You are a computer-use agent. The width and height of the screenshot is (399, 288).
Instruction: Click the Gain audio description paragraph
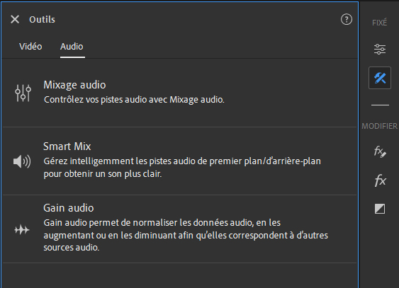coord(186,235)
